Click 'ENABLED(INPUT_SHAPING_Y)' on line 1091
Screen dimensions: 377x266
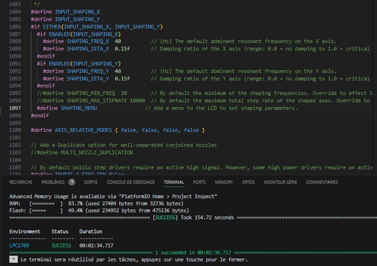(x=85, y=64)
